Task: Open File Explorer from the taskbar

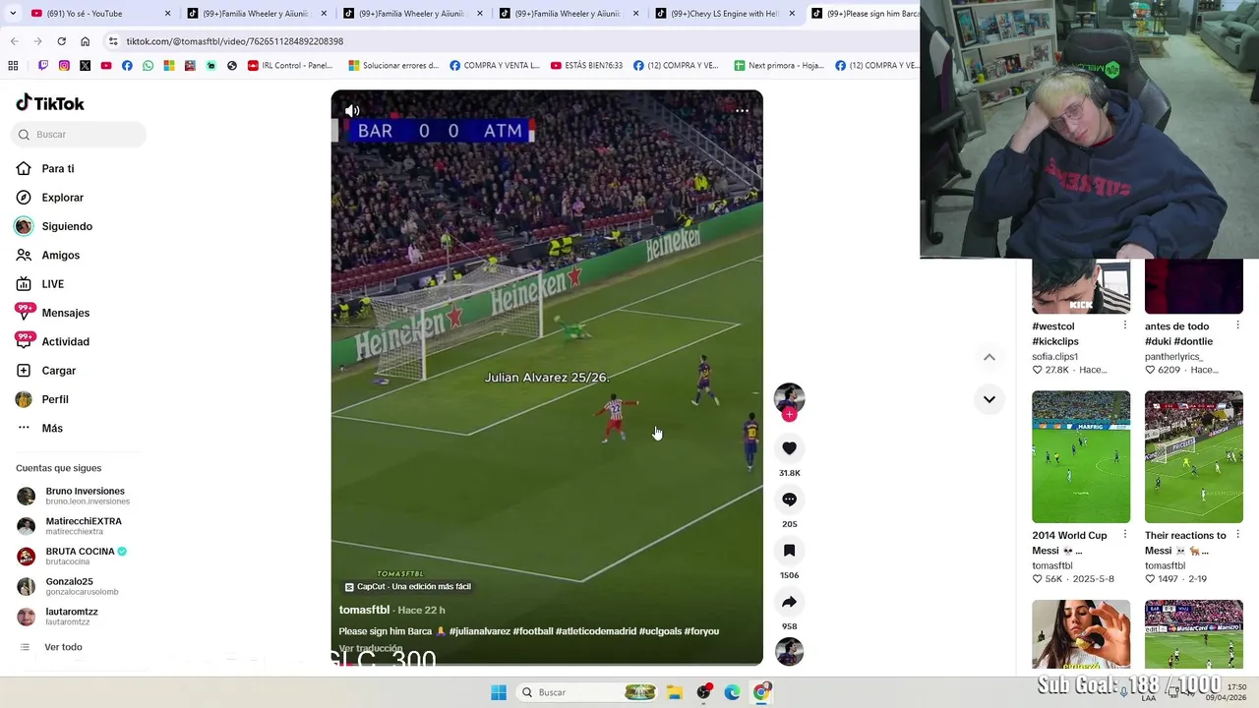Action: 675,692
